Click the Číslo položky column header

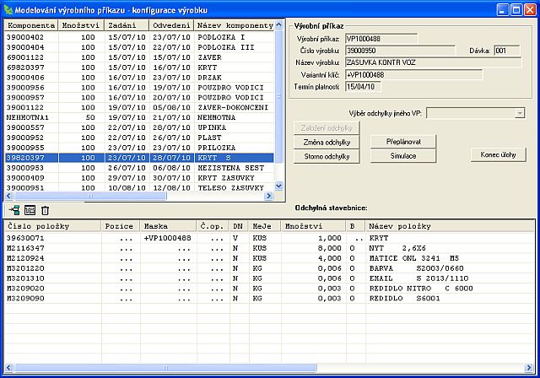coord(52,226)
